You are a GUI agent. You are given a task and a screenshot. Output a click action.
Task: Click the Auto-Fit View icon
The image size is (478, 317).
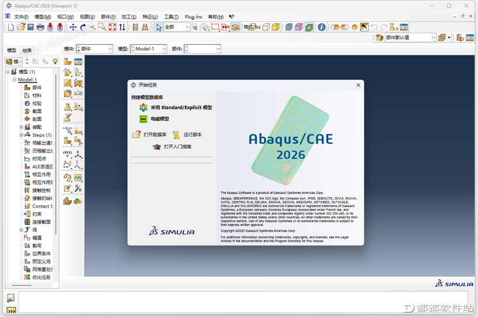113,27
